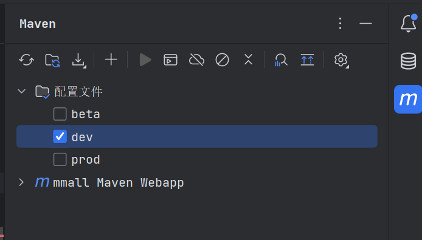The height and width of the screenshot is (240, 422).
Task: Open Maven Settings gear dropdown
Action: click(341, 60)
